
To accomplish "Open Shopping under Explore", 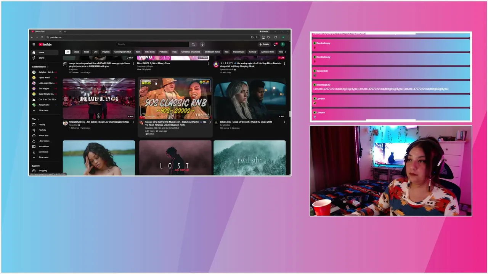I will click(45, 170).
